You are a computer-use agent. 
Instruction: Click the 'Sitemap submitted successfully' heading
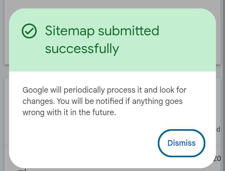tap(102, 40)
